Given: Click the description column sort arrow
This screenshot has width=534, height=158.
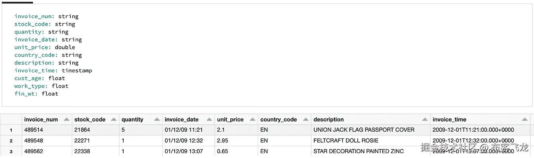Looking at the screenshot, I should (x=424, y=120).
